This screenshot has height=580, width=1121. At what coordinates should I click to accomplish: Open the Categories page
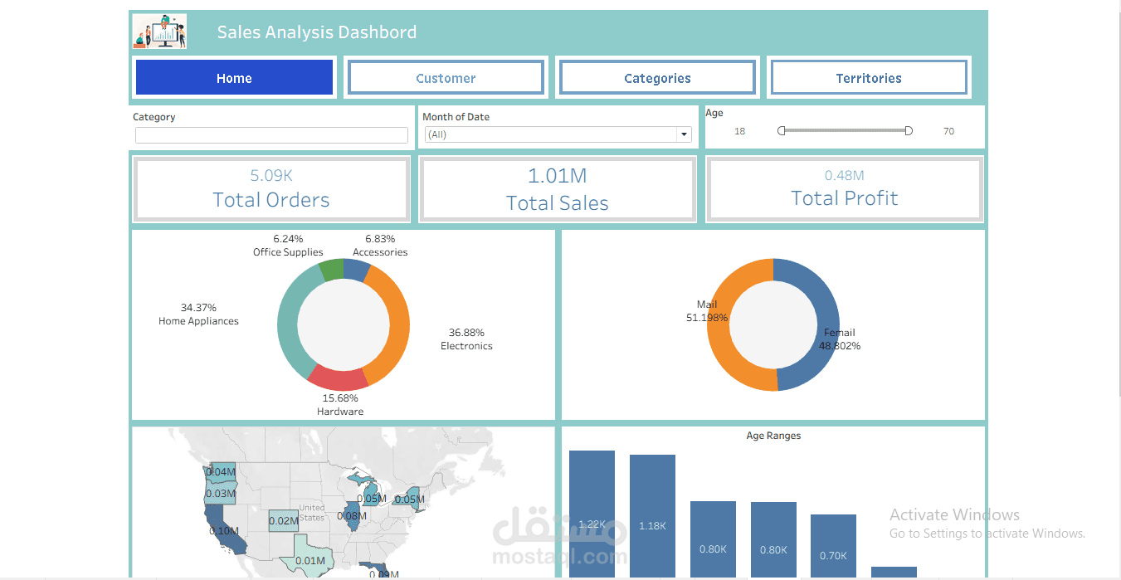[656, 77]
